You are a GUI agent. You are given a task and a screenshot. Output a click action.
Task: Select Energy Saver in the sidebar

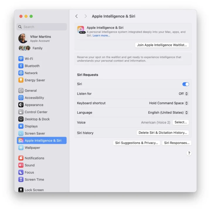[42, 80]
